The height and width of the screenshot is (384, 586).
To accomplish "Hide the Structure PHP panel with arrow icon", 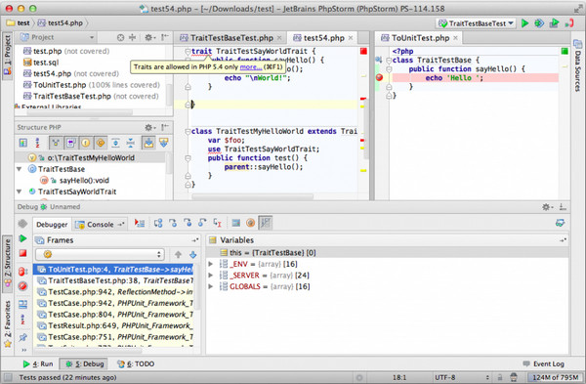I will coord(165,127).
